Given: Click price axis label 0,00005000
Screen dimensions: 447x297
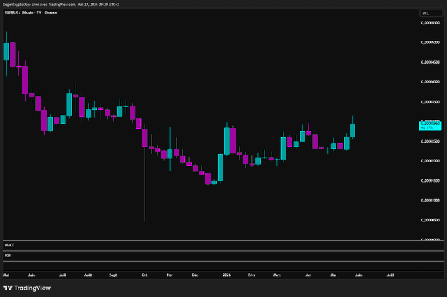Looking at the screenshot, I should coord(430,43).
